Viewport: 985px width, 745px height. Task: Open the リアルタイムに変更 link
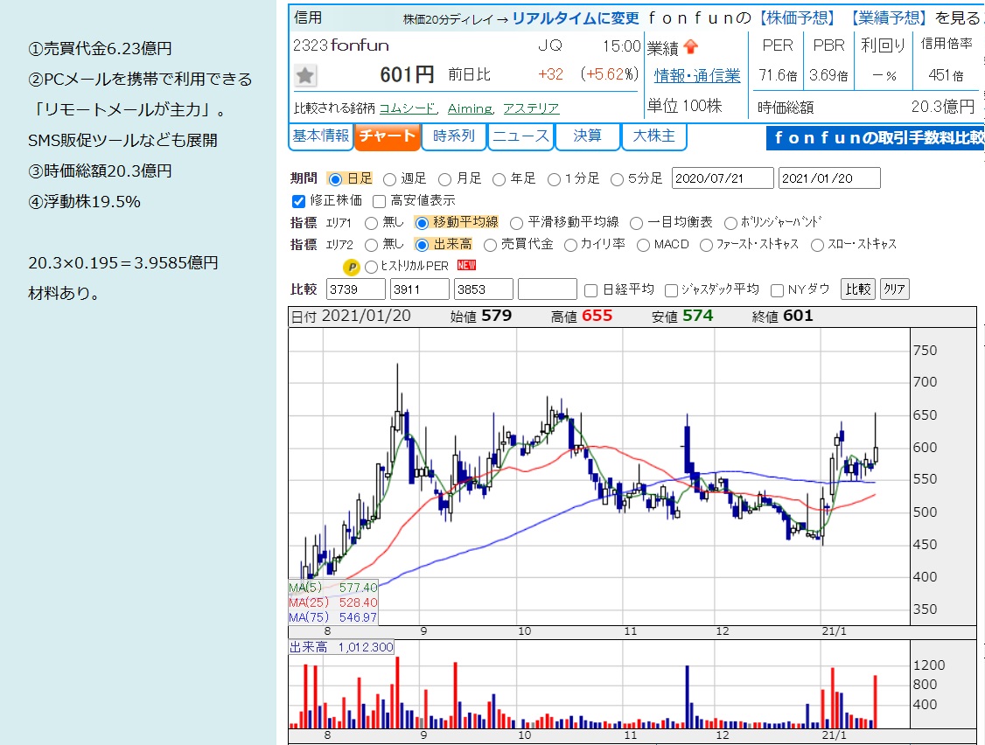576,18
